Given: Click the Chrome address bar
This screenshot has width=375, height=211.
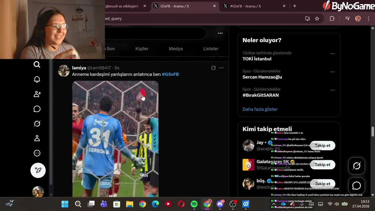Looking at the screenshot, I should tap(202, 18).
